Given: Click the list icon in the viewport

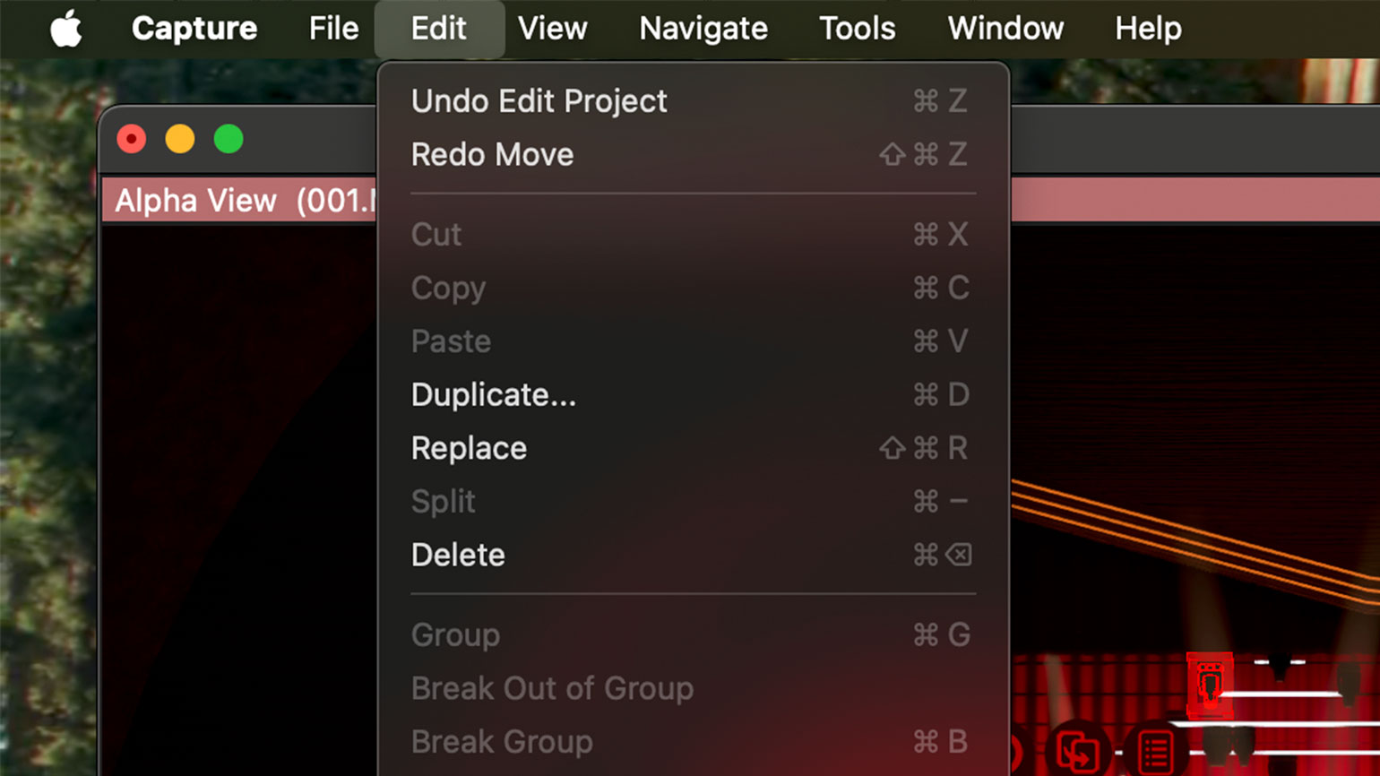Looking at the screenshot, I should (1155, 750).
